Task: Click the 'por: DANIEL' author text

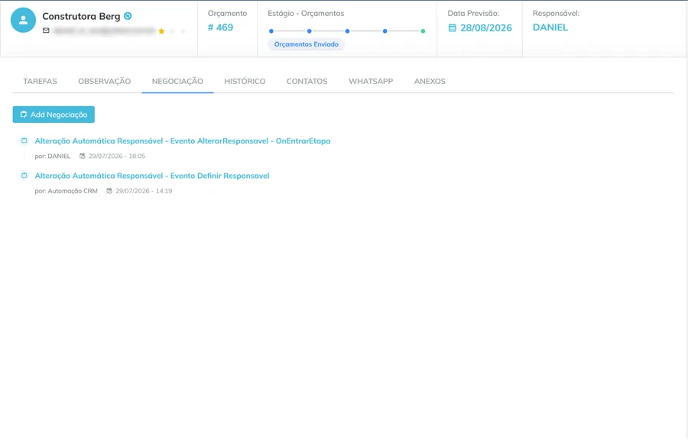Action: point(53,156)
